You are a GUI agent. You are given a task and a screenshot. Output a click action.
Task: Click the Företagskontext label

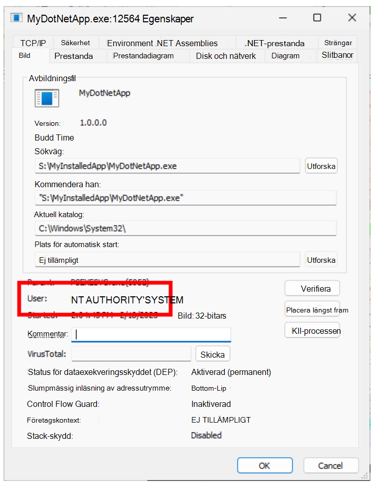click(x=54, y=421)
